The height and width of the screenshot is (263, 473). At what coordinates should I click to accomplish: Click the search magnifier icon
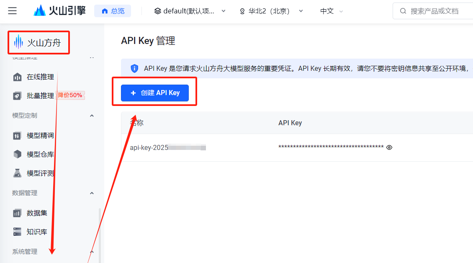tap(403, 11)
